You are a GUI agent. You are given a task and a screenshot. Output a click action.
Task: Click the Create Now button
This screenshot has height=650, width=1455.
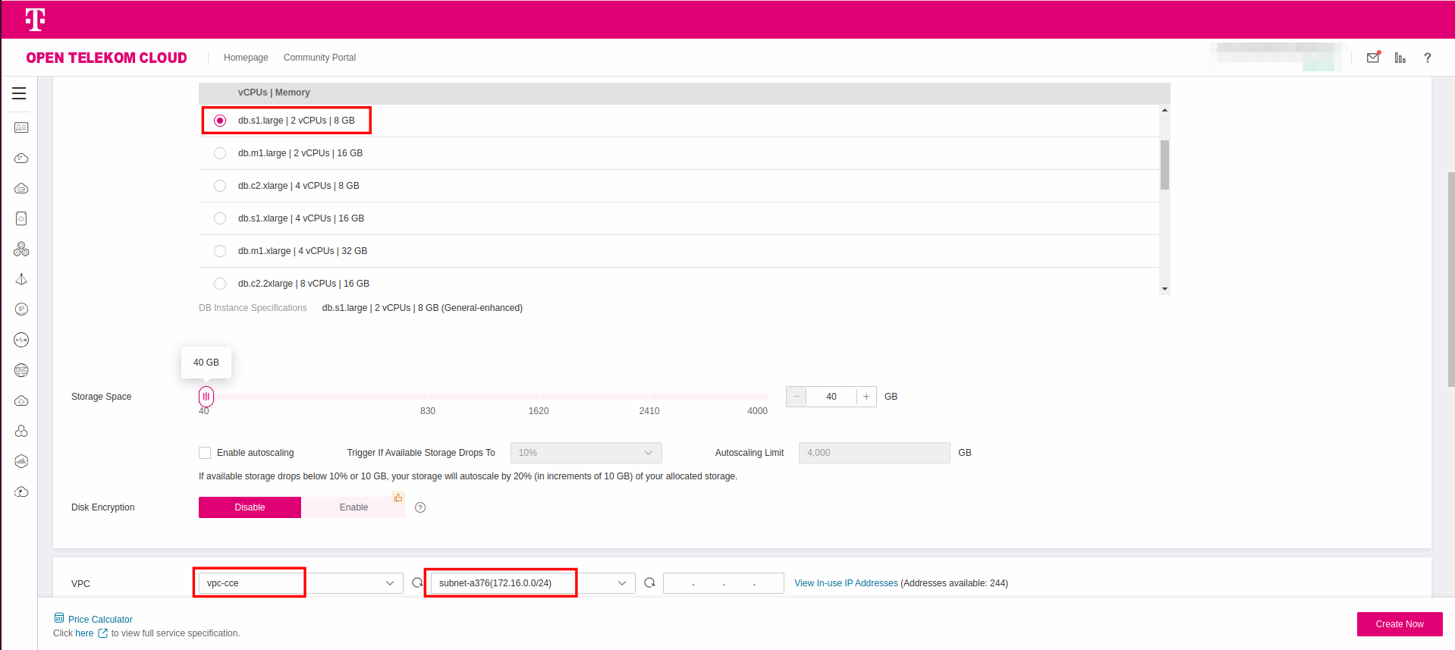point(1399,624)
